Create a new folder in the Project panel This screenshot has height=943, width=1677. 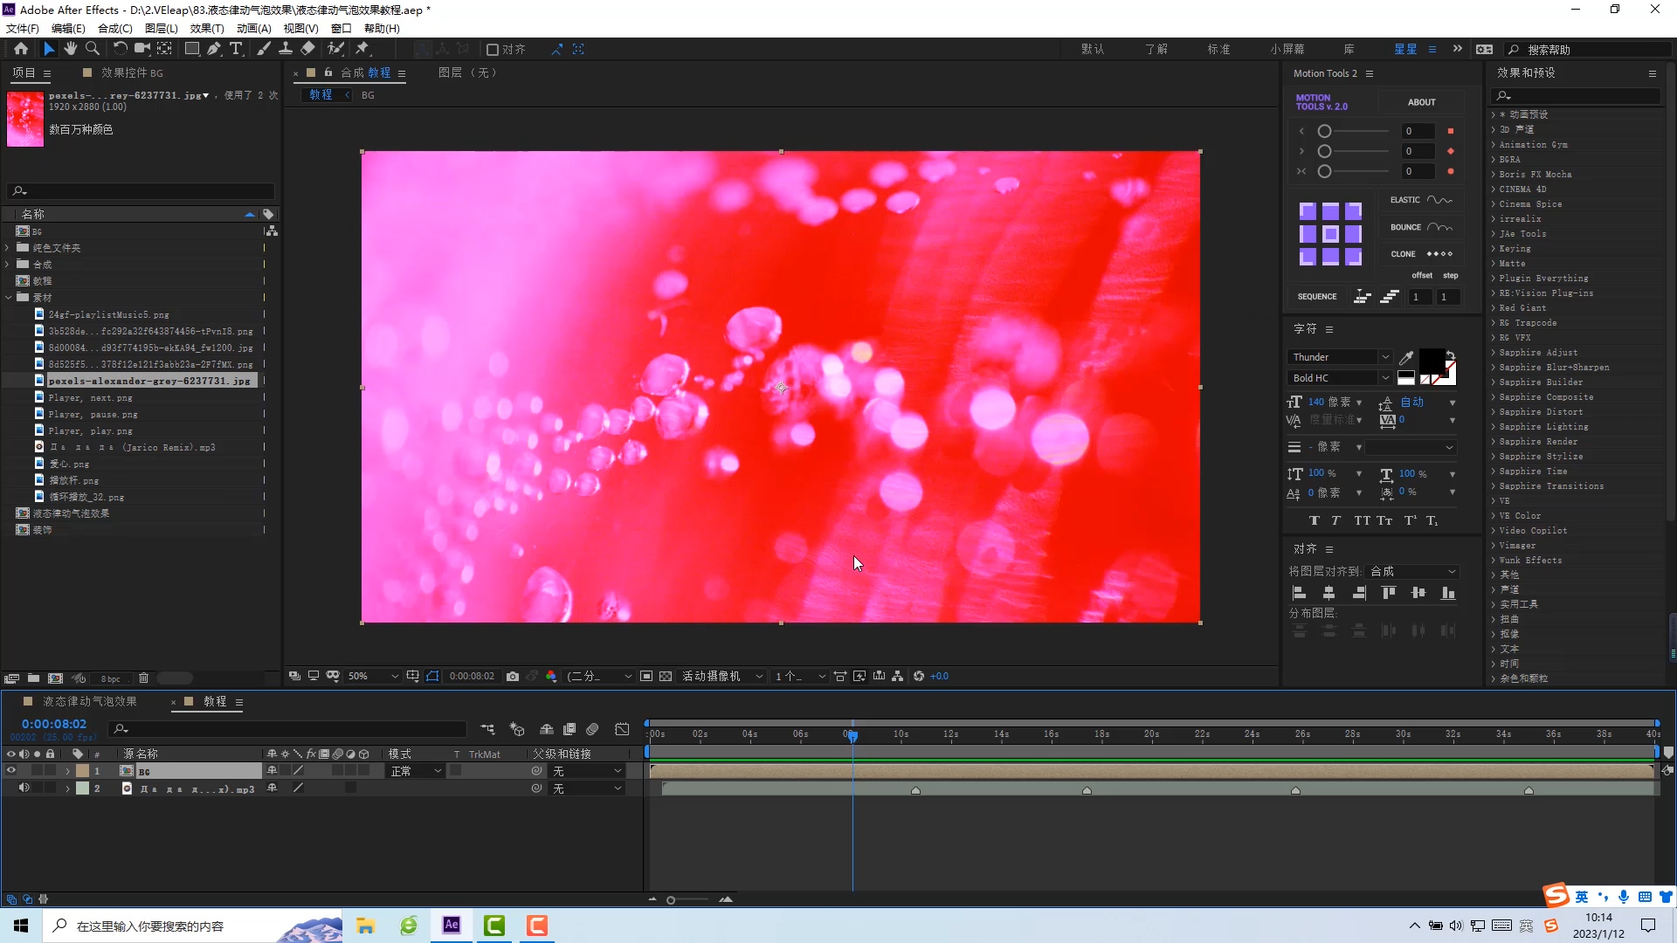[33, 678]
